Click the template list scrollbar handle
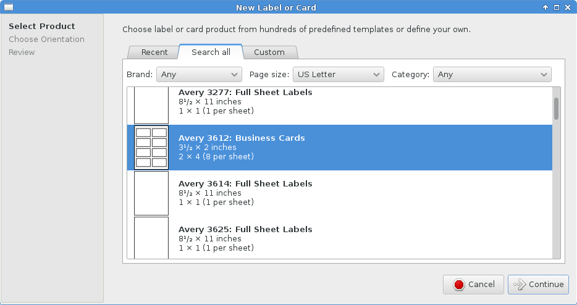Image resolution: width=577 pixels, height=305 pixels. [557, 109]
